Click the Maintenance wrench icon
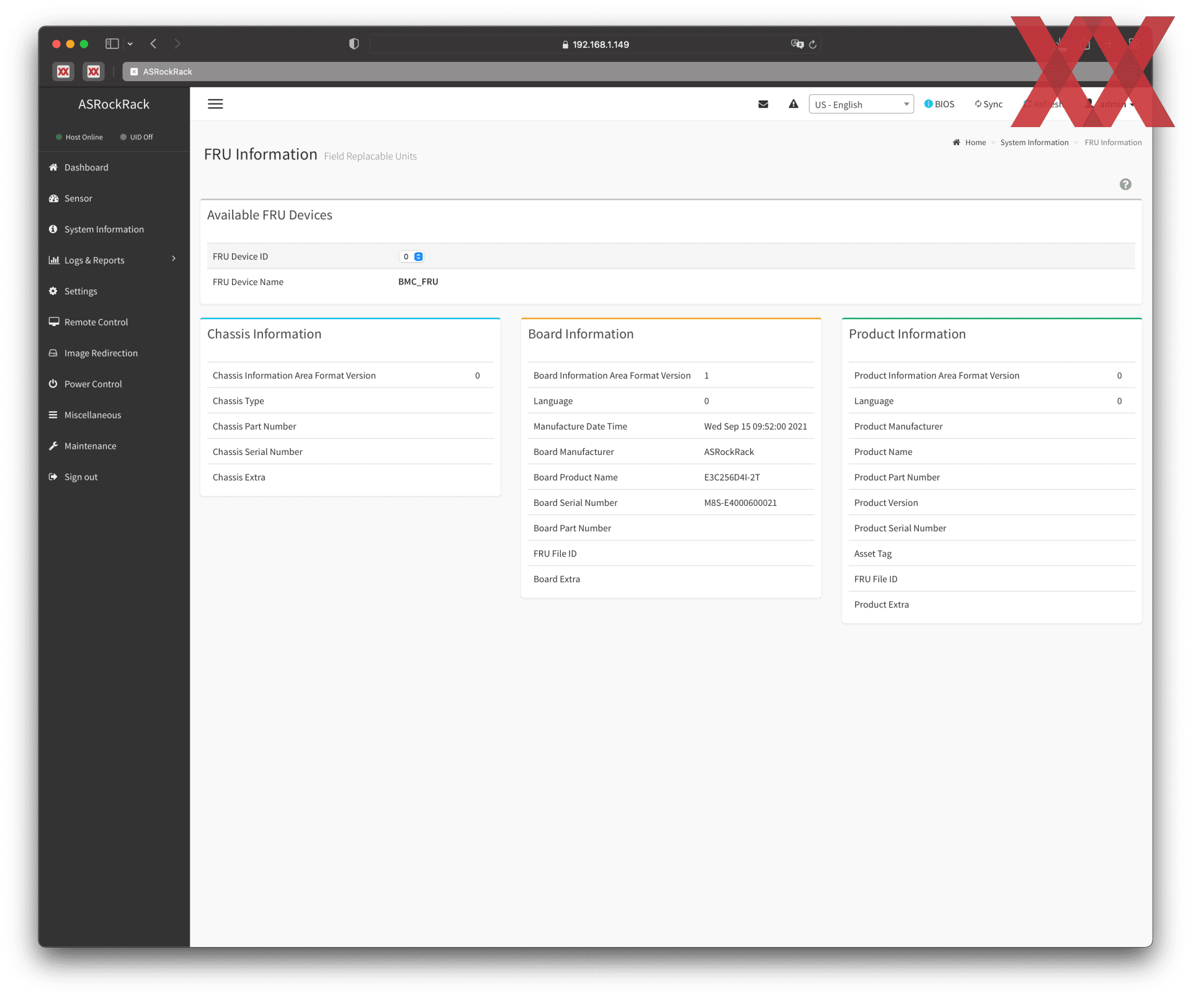This screenshot has height=998, width=1191. tap(53, 446)
